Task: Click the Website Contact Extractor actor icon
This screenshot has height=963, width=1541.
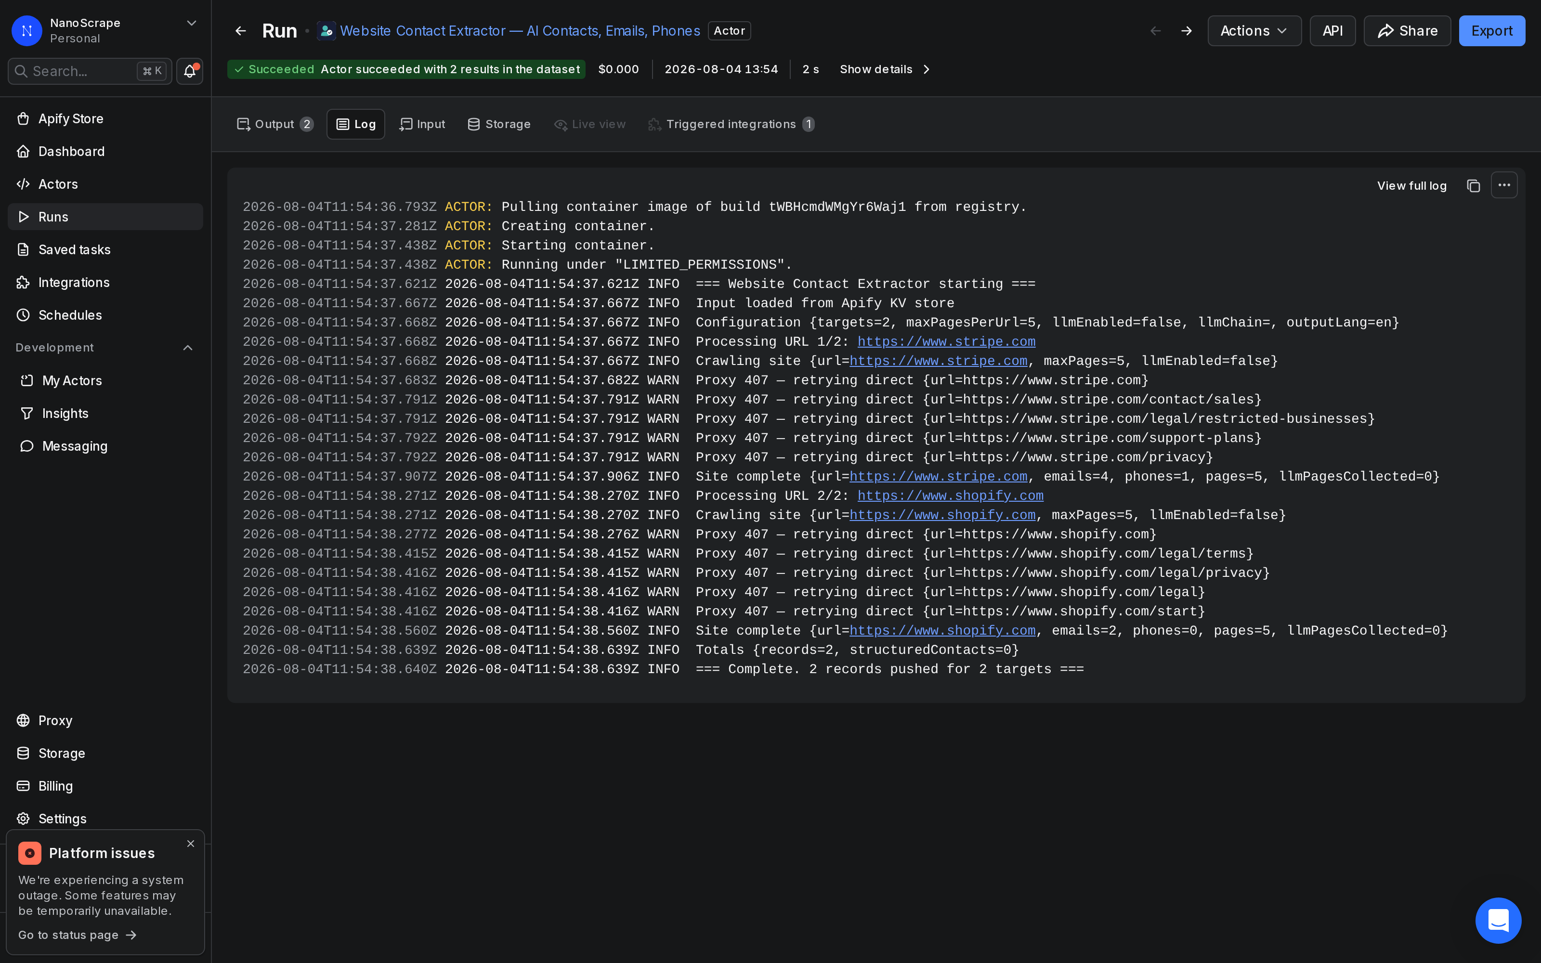Action: coord(326,30)
